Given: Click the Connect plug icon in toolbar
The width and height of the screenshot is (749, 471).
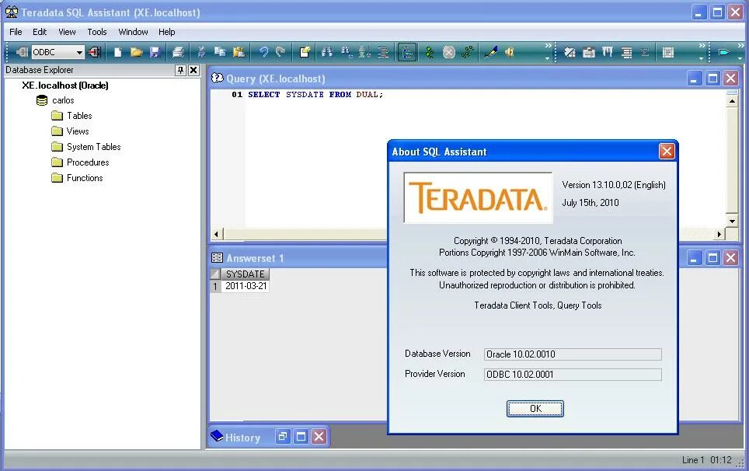Looking at the screenshot, I should (22, 51).
